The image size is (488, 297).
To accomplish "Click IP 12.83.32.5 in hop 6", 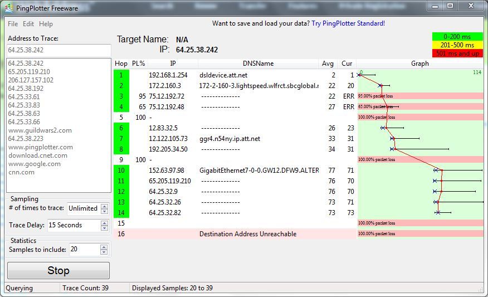I will pyautogui.click(x=163, y=128).
